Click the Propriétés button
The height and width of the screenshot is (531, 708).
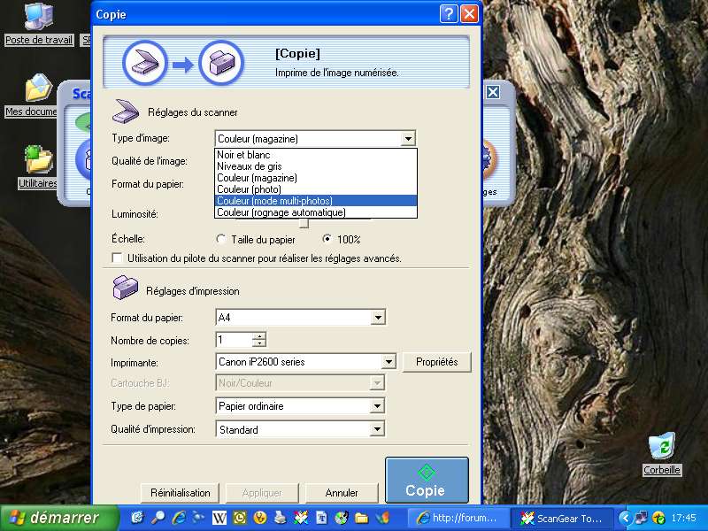[x=436, y=362]
